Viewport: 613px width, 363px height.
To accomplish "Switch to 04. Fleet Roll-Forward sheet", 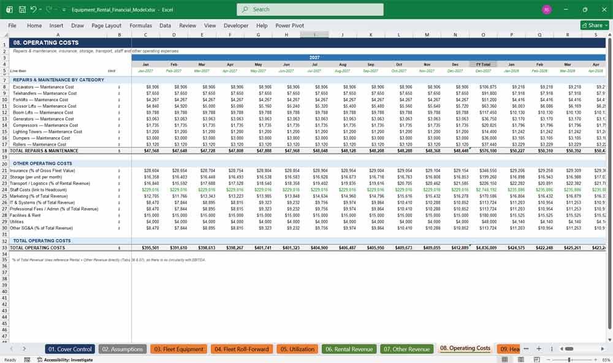I will tap(242, 349).
